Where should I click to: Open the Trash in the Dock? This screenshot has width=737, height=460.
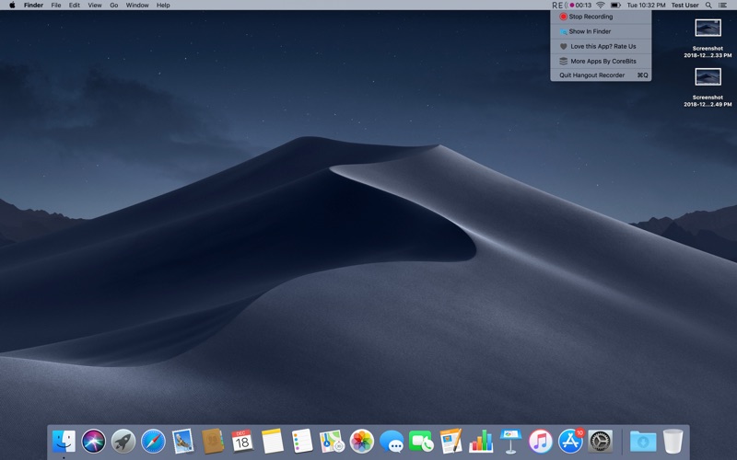point(673,442)
